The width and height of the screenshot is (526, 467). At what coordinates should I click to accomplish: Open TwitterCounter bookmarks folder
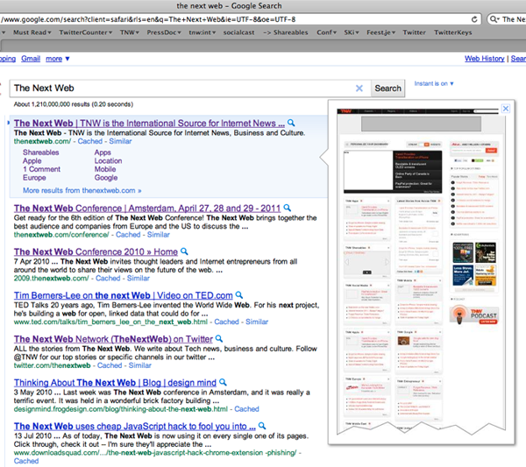86,32
